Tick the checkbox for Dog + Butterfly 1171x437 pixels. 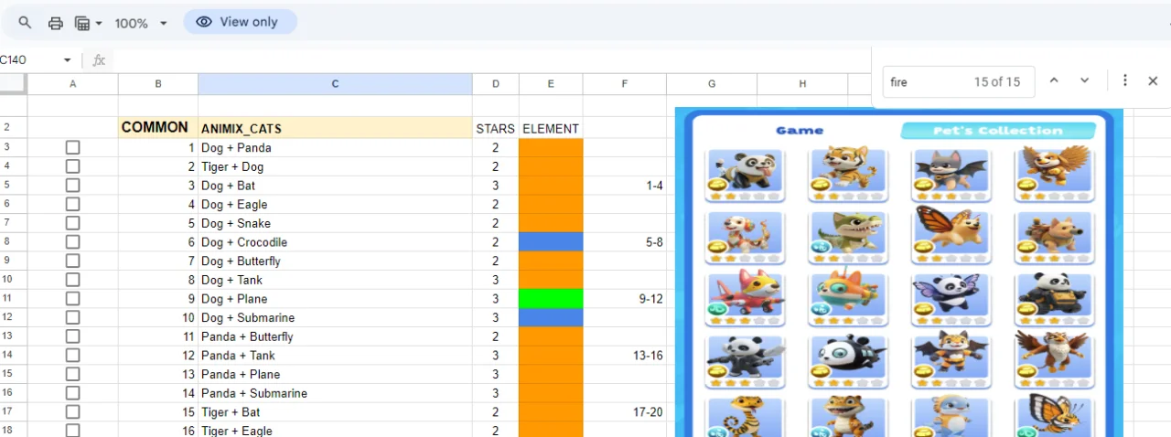[x=73, y=261]
